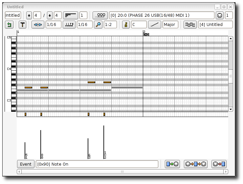Click the sequence name field
Viewport: 243px width, 184px height.
13,15
